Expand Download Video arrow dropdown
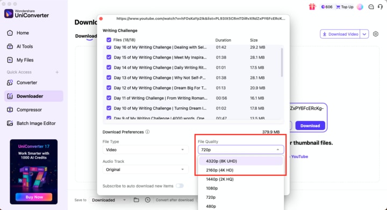This screenshot has width=387, height=210. (364, 34)
